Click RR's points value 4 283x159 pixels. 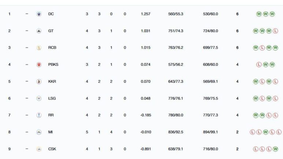tap(237, 115)
